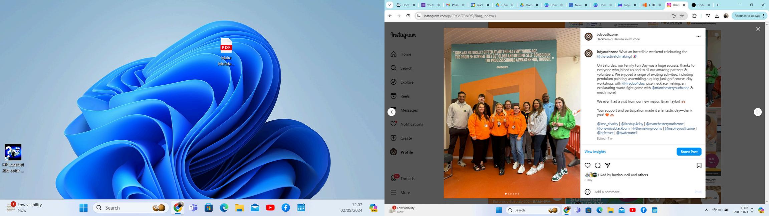Click the volume speaker tray icon

coord(720,210)
